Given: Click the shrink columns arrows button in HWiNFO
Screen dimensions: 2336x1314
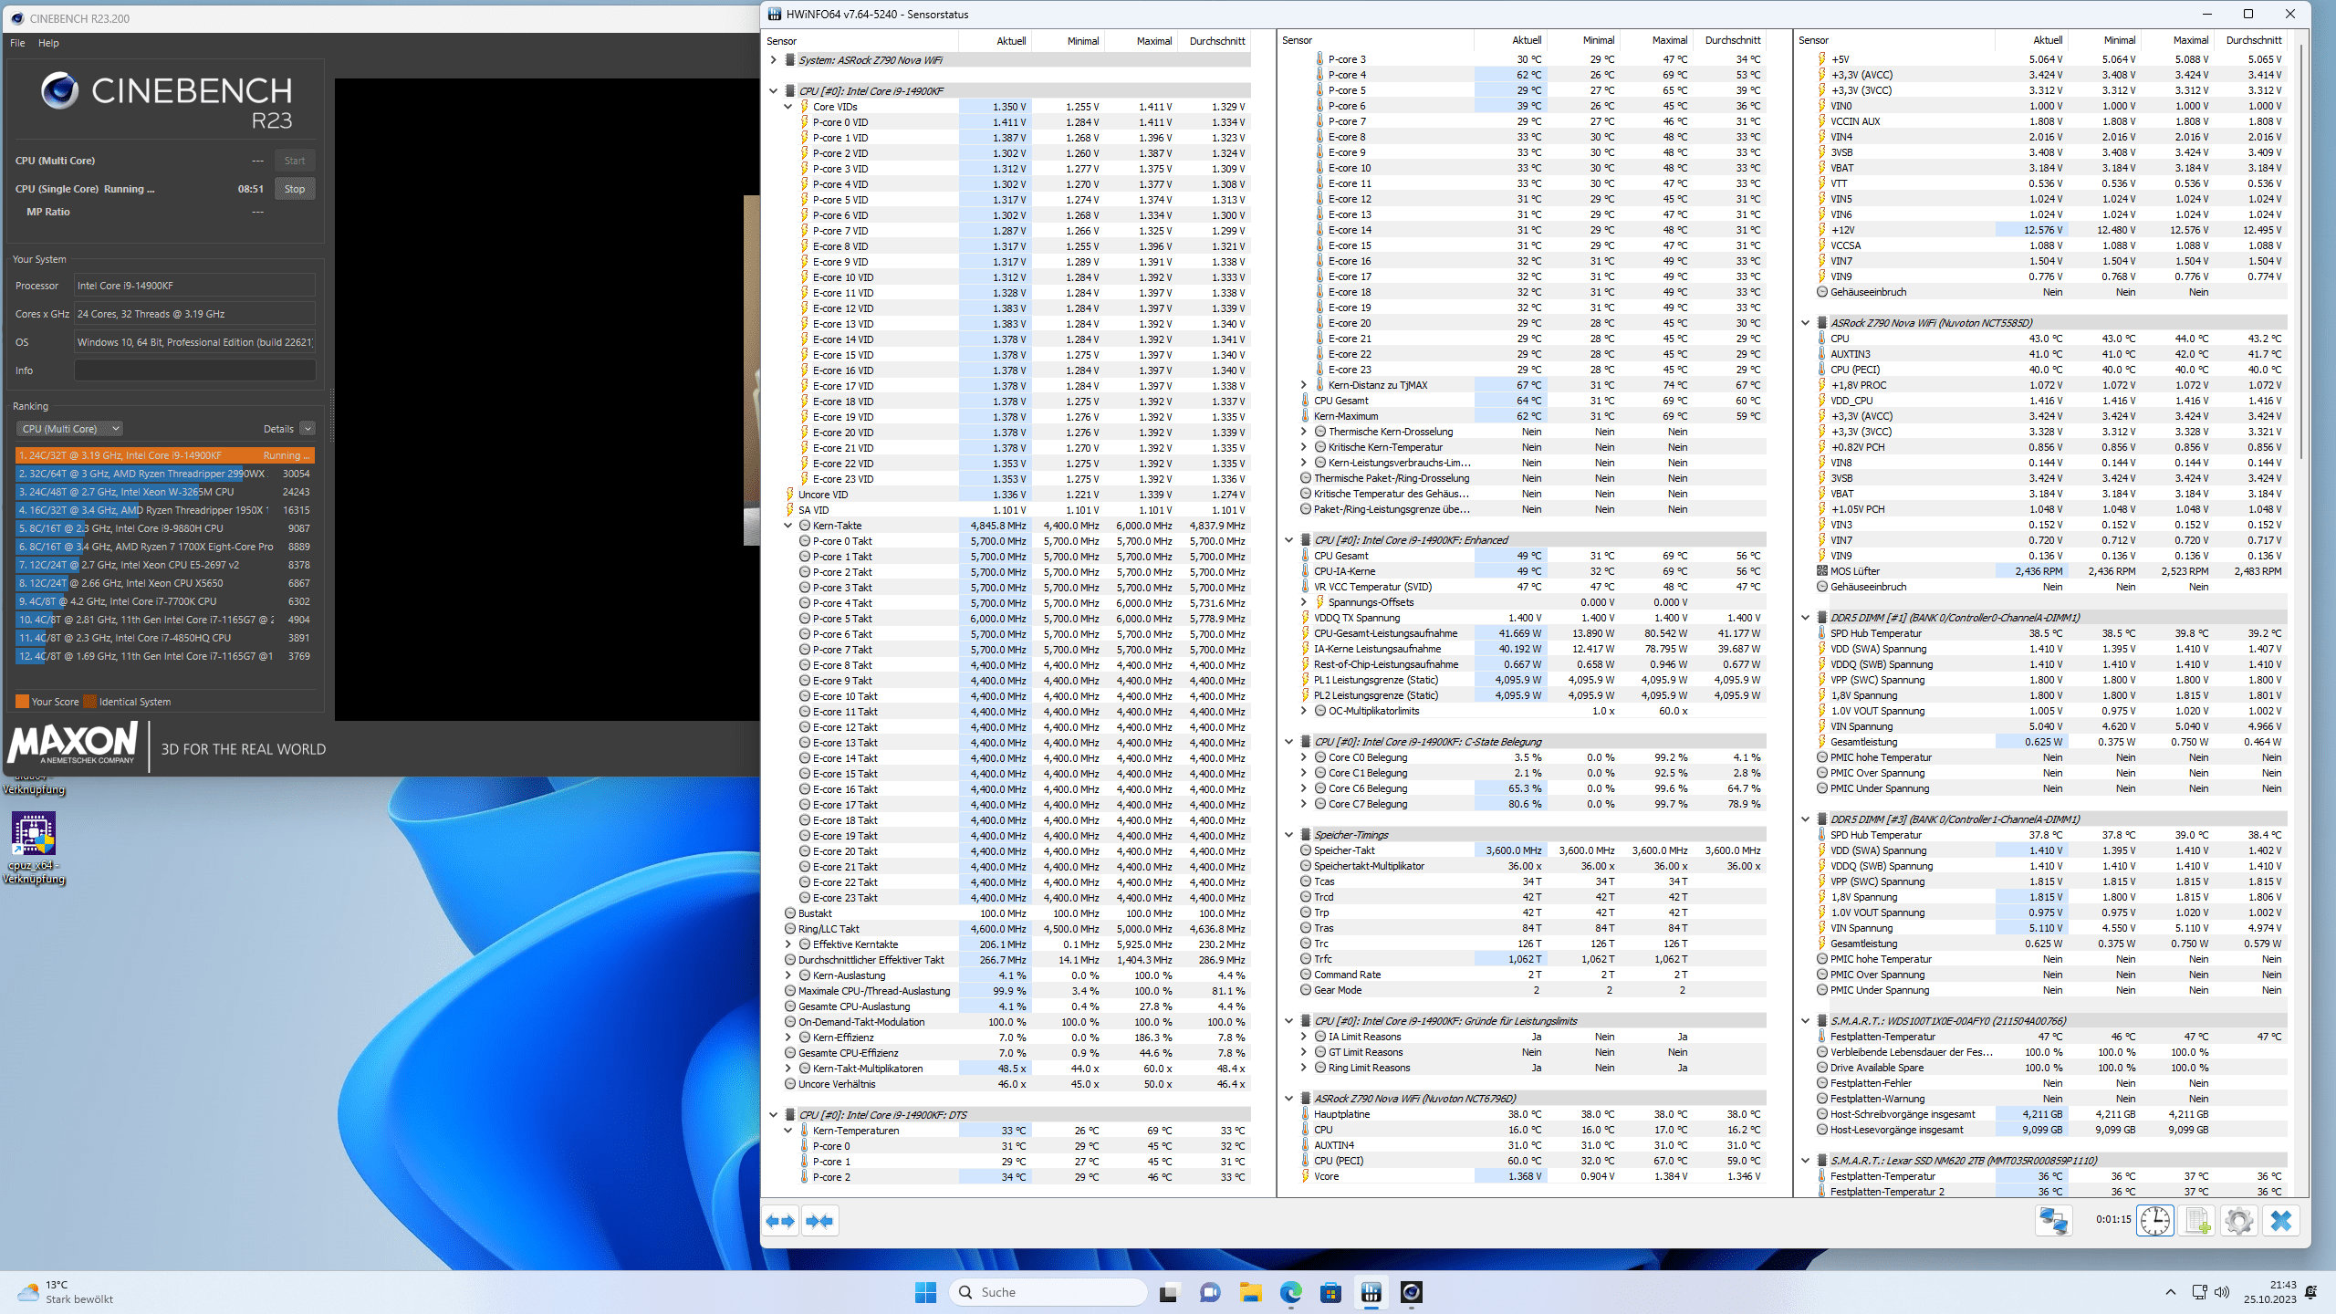Looking at the screenshot, I should coord(819,1221).
